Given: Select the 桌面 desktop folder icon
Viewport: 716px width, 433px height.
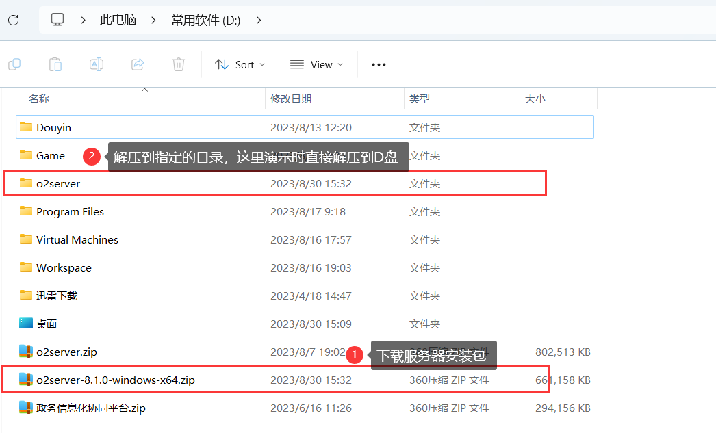Looking at the screenshot, I should (26, 324).
